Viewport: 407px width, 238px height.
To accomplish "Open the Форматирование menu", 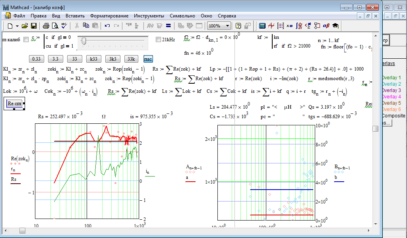I will click(x=109, y=16).
